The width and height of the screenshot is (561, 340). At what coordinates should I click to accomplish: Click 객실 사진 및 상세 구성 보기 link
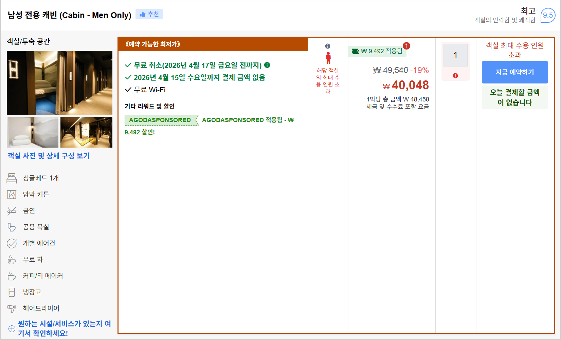tap(49, 156)
